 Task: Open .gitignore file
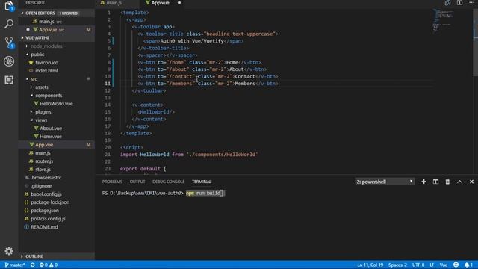click(57, 186)
